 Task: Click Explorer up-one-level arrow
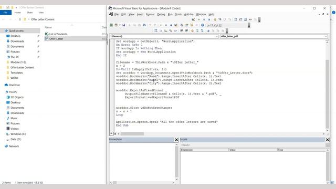[x=20, y=19]
